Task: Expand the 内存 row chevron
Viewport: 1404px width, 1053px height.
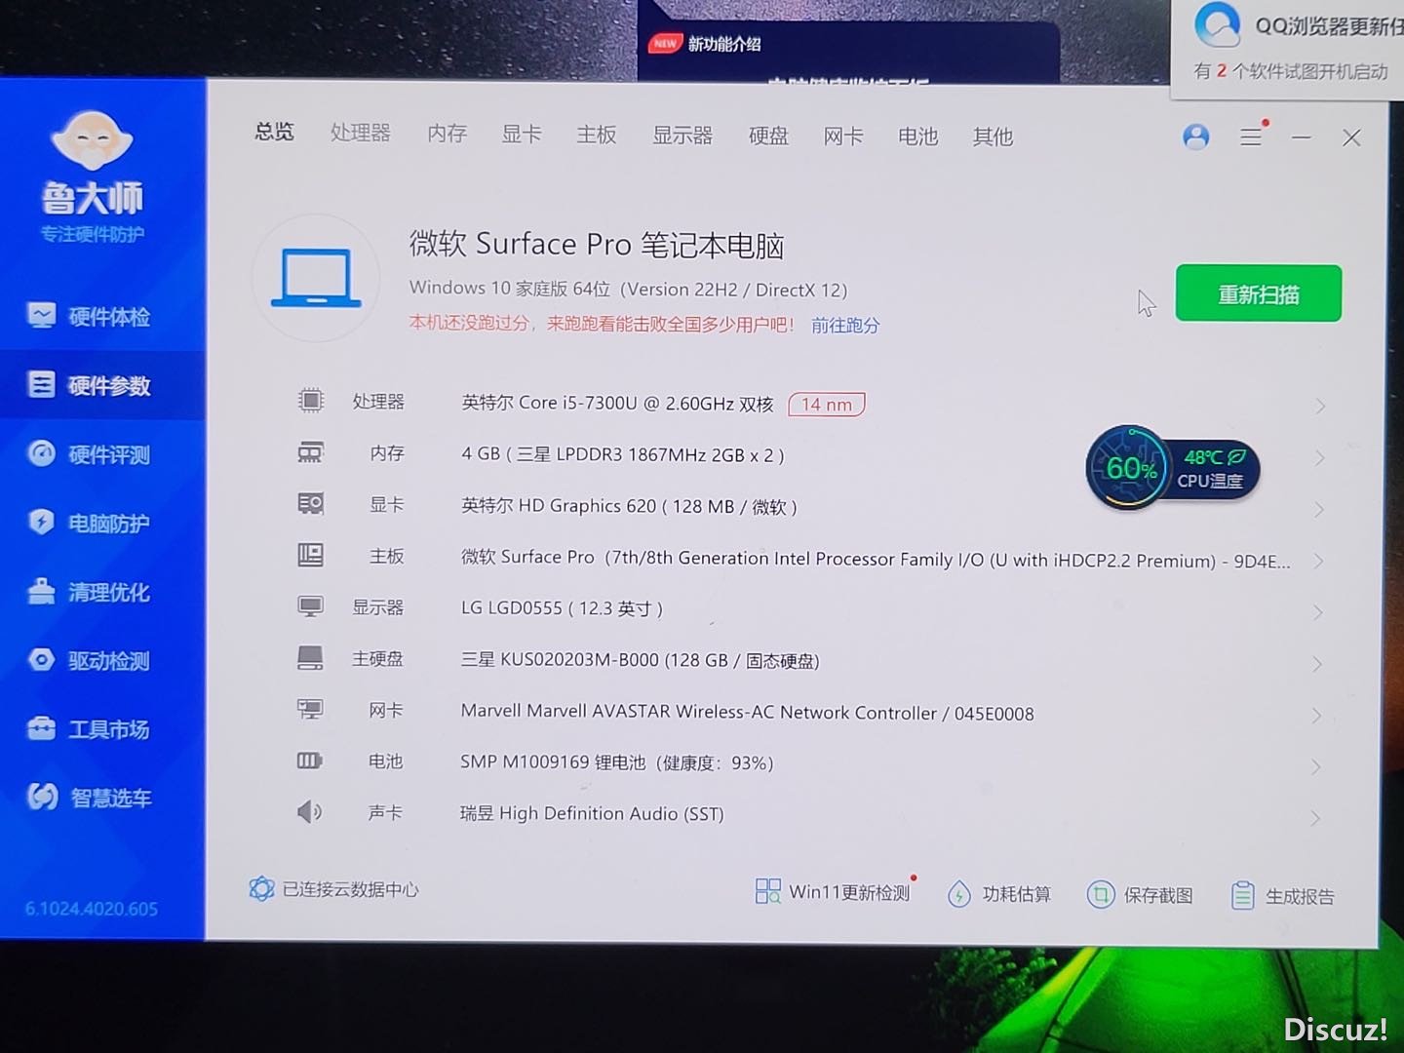Action: click(1320, 457)
